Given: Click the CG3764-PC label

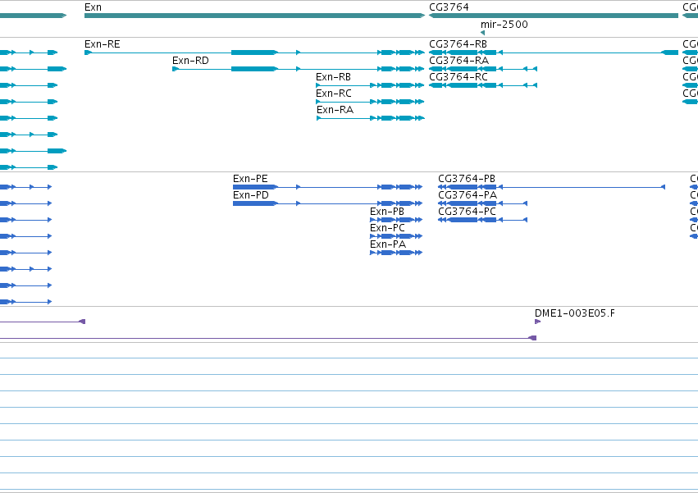Looking at the screenshot, I should (x=467, y=212).
